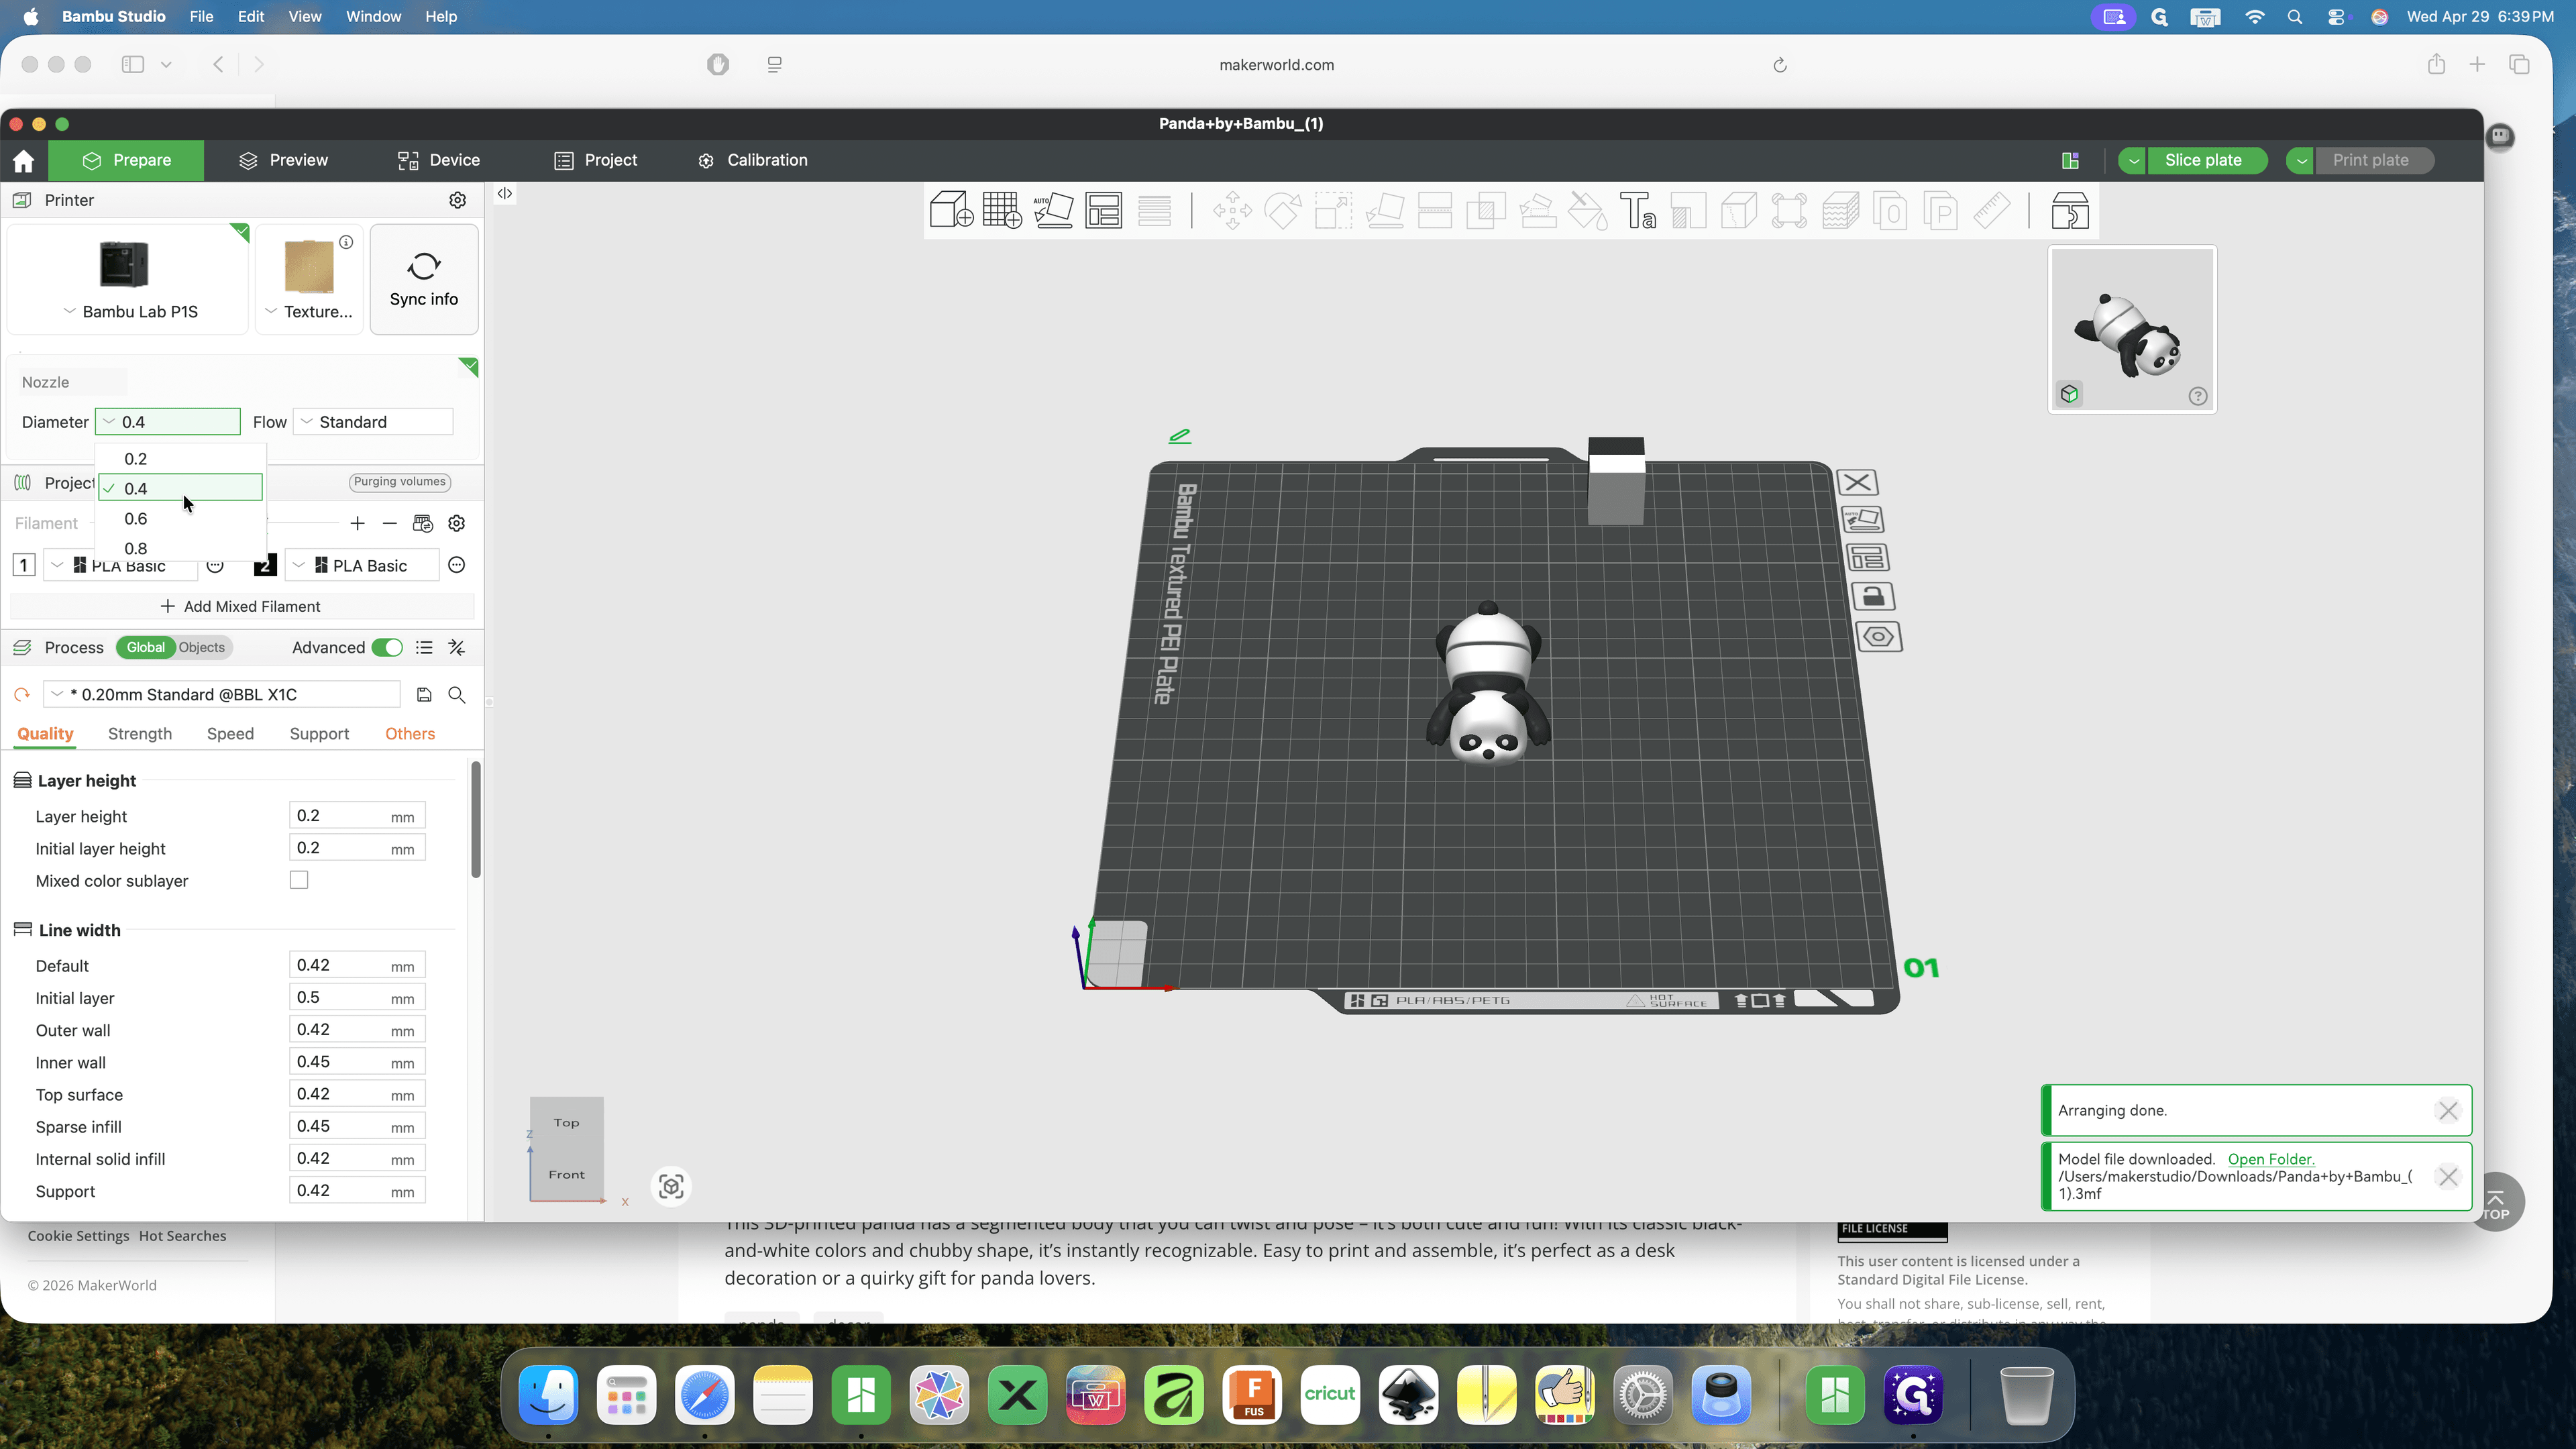The image size is (2576, 1449).
Task: Click the plate lock icon
Action: click(1873, 597)
